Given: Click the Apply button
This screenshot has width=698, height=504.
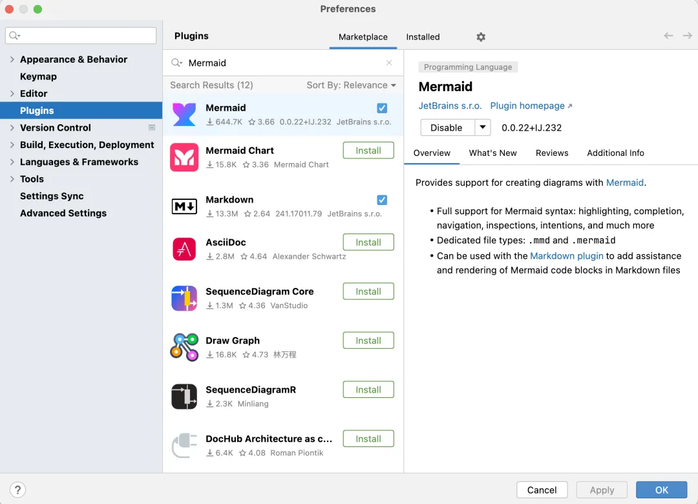Looking at the screenshot, I should (602, 490).
